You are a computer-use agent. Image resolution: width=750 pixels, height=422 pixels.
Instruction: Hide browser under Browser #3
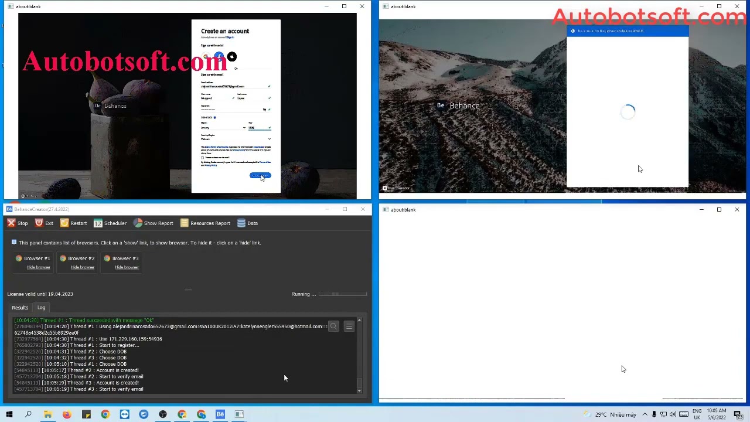126,267
